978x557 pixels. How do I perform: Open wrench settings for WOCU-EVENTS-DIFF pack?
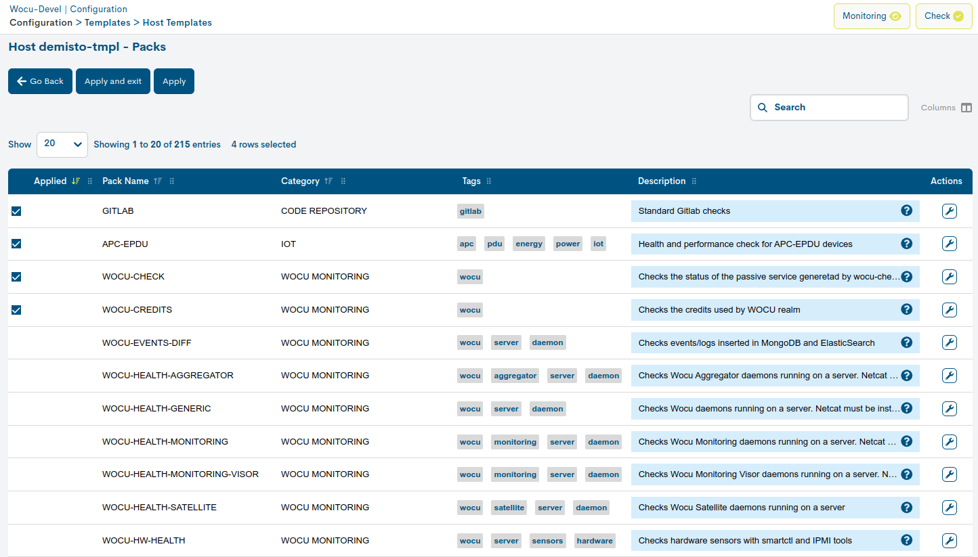(949, 342)
